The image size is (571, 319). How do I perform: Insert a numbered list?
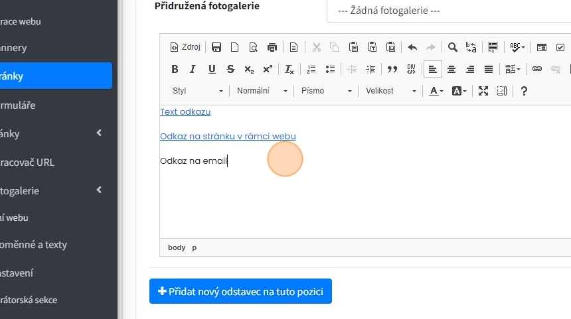(311, 69)
